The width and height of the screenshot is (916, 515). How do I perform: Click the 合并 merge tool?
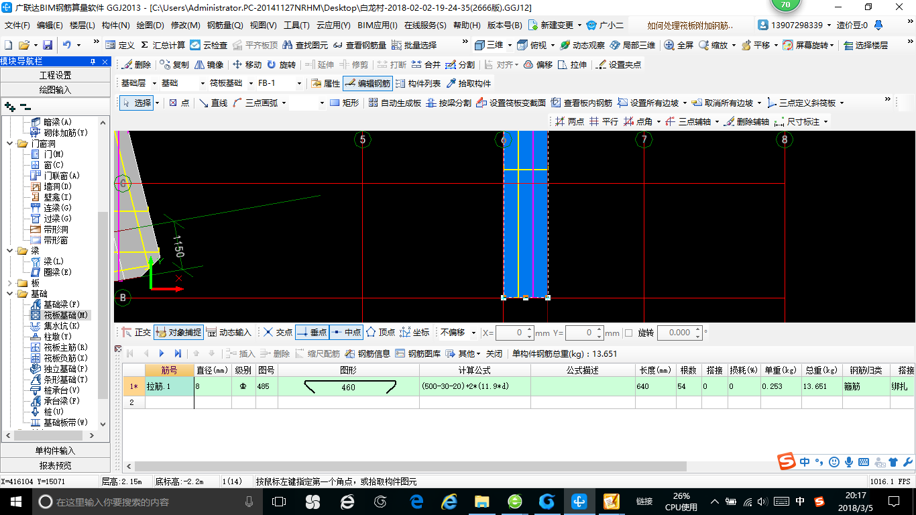[x=426, y=65]
